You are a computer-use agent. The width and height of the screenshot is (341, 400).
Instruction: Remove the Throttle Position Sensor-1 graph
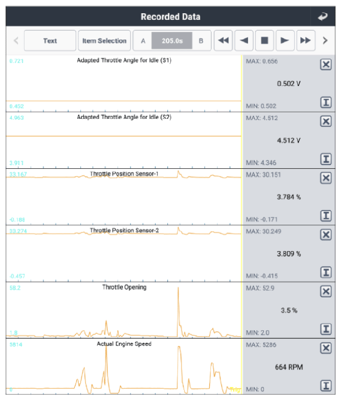326,178
